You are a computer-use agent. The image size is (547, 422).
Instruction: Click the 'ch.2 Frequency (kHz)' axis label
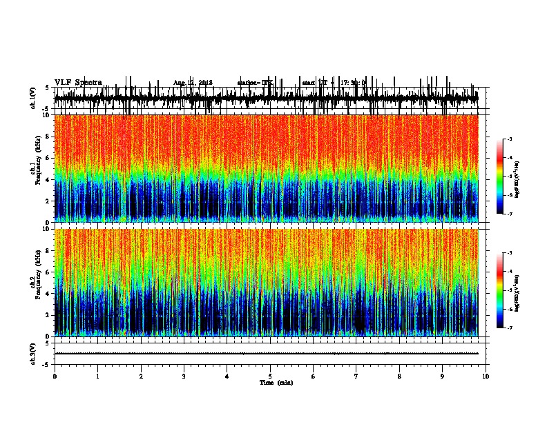pyautogui.click(x=36, y=274)
